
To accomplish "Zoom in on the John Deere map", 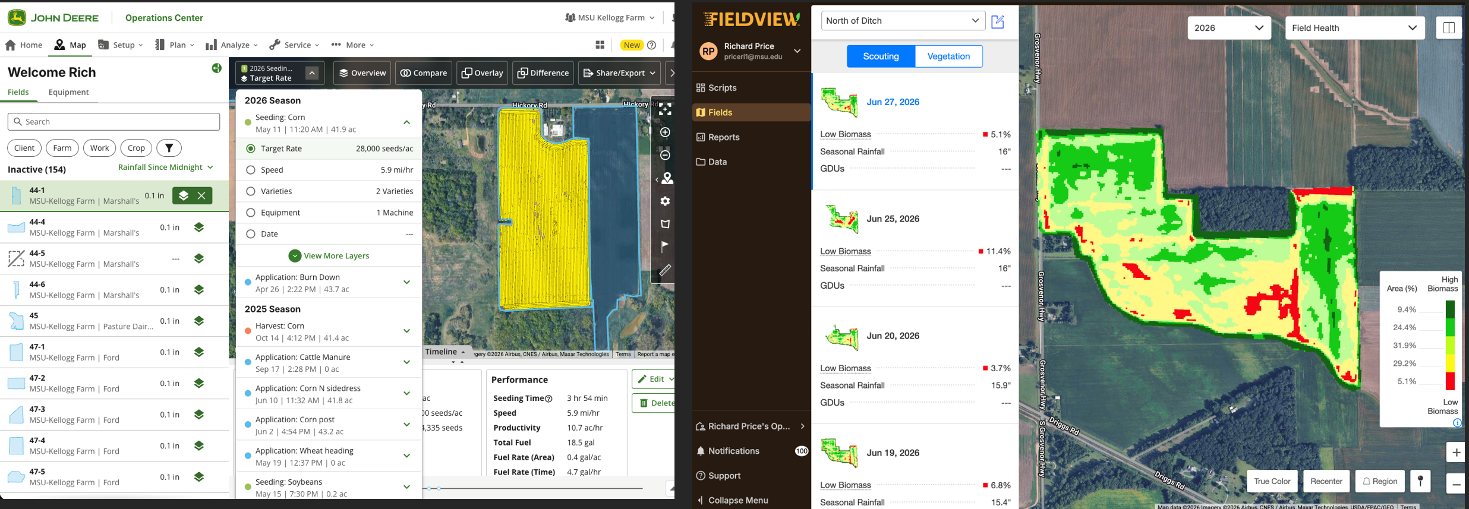I will point(665,132).
